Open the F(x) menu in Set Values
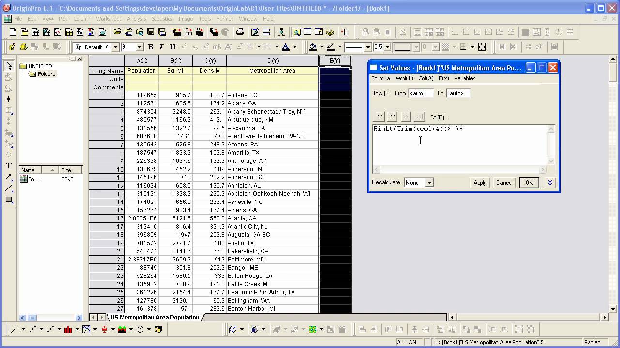Image resolution: width=620 pixels, height=348 pixels. (x=444, y=78)
